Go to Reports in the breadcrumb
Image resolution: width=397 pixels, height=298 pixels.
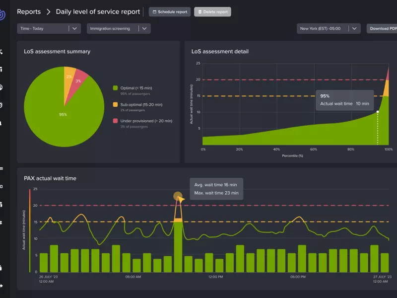click(x=29, y=11)
